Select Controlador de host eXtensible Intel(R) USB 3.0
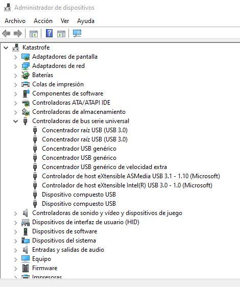Viewport: 240px width, 287px height. [127, 185]
